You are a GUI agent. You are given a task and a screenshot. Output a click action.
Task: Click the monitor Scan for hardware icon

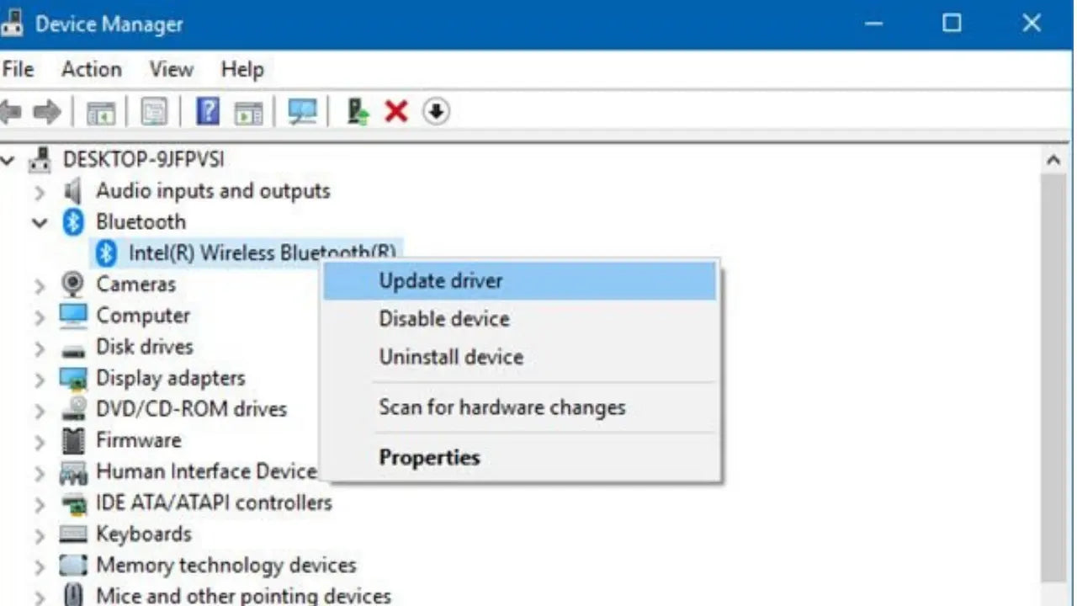303,112
